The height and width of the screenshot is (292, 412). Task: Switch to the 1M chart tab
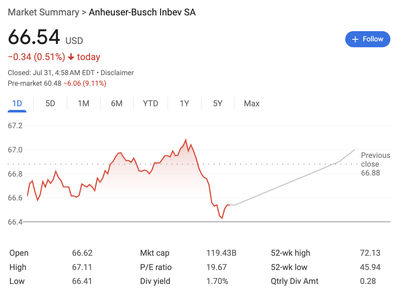pyautogui.click(x=84, y=104)
